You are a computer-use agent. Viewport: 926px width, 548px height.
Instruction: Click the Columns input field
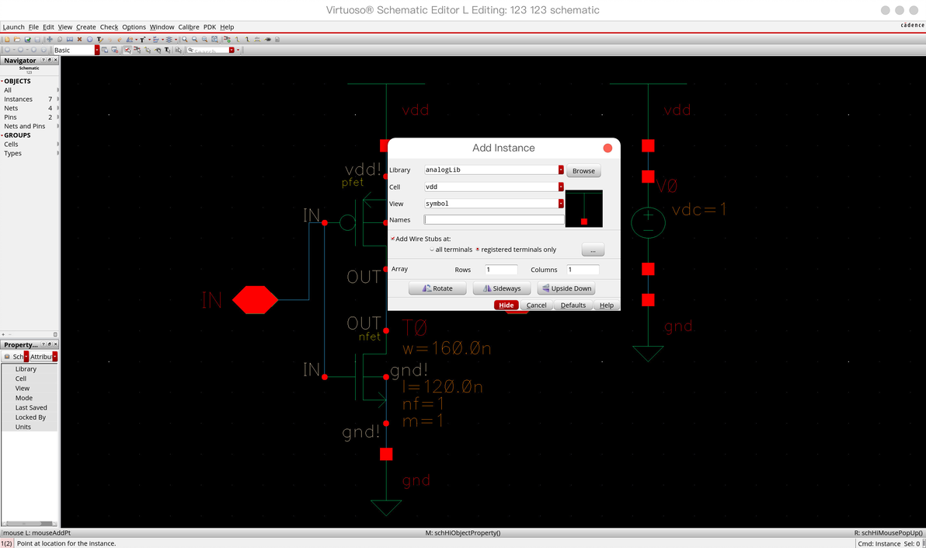tap(583, 270)
